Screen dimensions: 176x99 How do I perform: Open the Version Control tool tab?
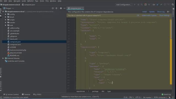[11, 94]
